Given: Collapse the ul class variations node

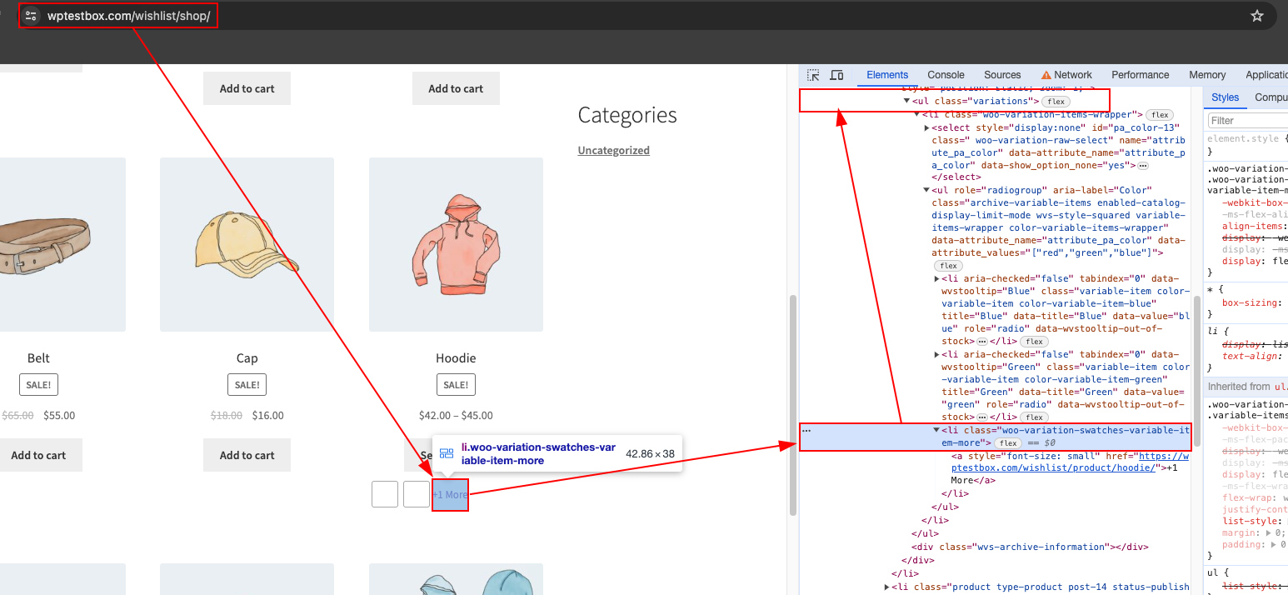Looking at the screenshot, I should click(906, 102).
